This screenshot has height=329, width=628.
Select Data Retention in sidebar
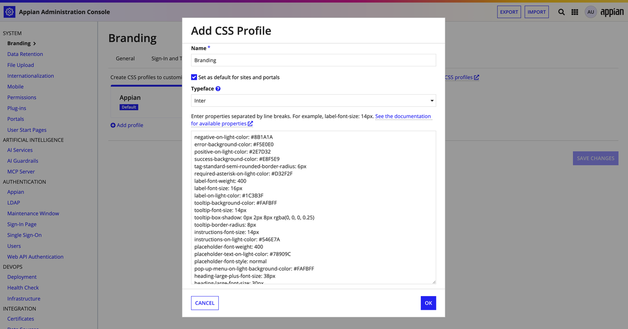25,54
